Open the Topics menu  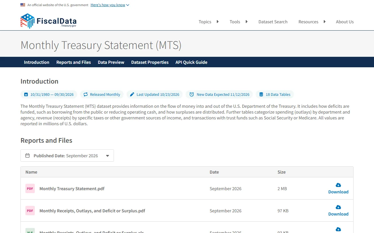pyautogui.click(x=205, y=22)
